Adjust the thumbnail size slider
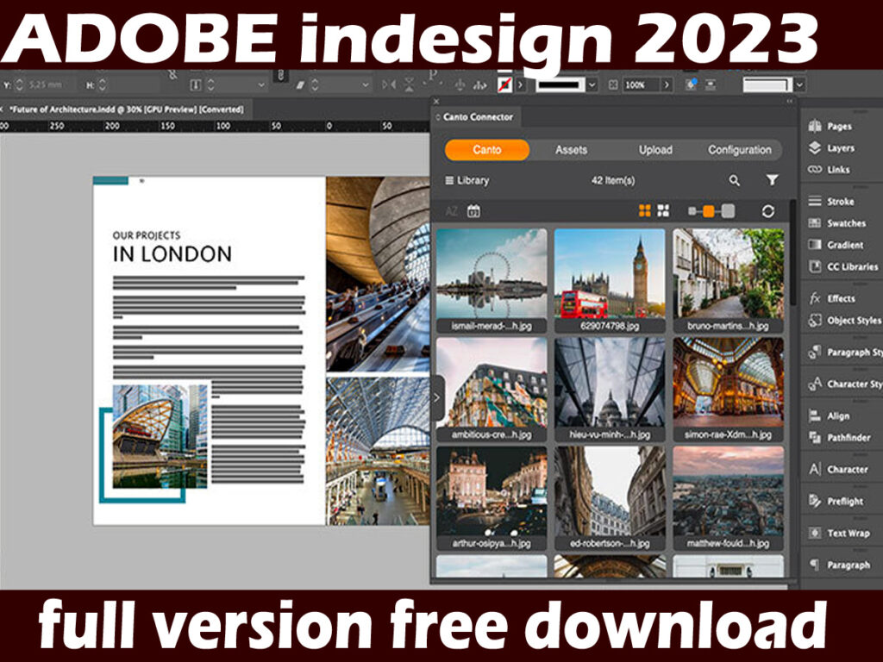Image resolution: width=883 pixels, height=662 pixels. [x=709, y=210]
